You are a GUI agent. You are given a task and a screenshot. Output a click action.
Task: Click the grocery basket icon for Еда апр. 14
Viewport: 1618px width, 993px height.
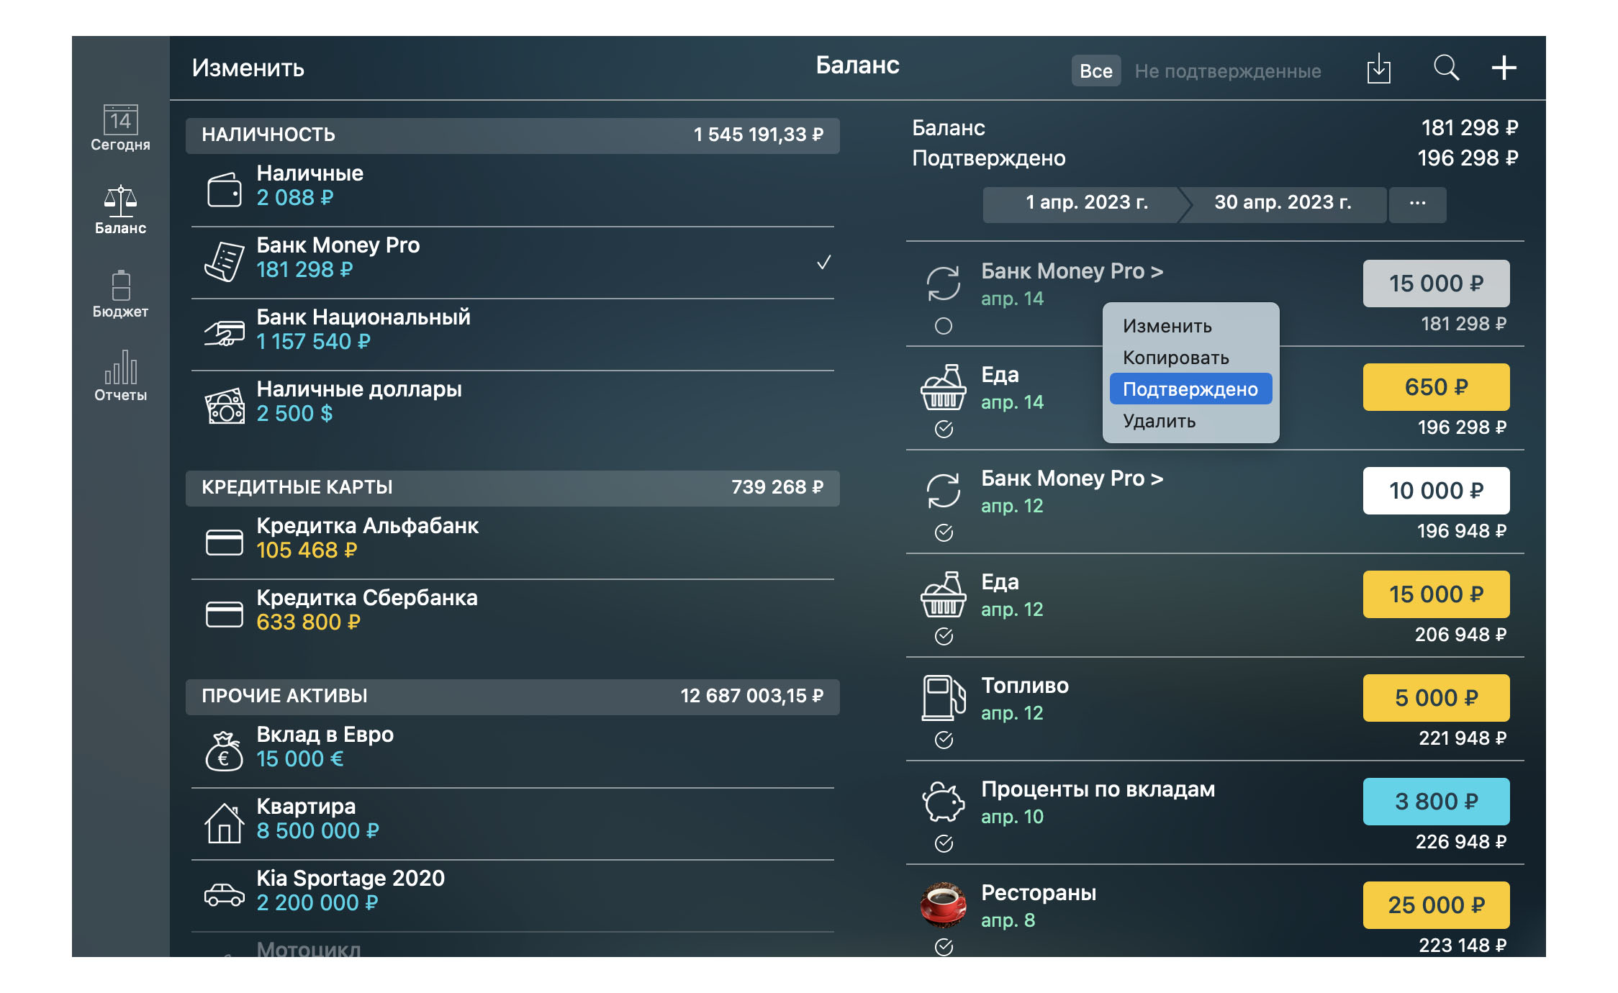(x=943, y=387)
